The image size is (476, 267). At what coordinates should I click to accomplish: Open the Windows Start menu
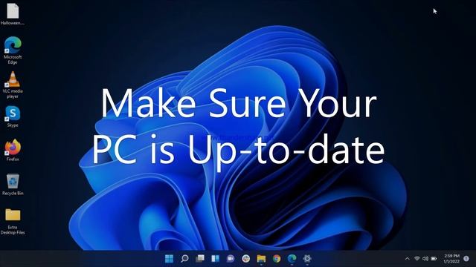(169, 259)
